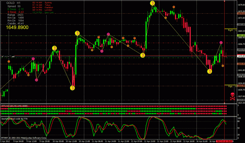Image resolution: width=245 pixels, height=143 pixels.
Task: Click the 9 Apr 20:00 time label
Action: pyautogui.click(x=45, y=141)
